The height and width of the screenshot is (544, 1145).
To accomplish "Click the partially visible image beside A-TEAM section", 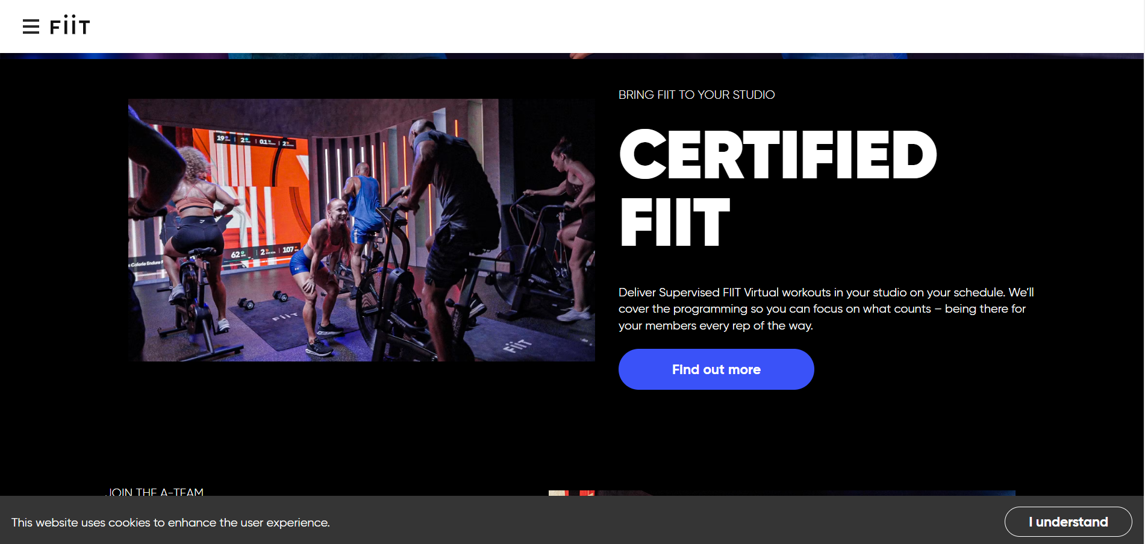I will point(781,493).
